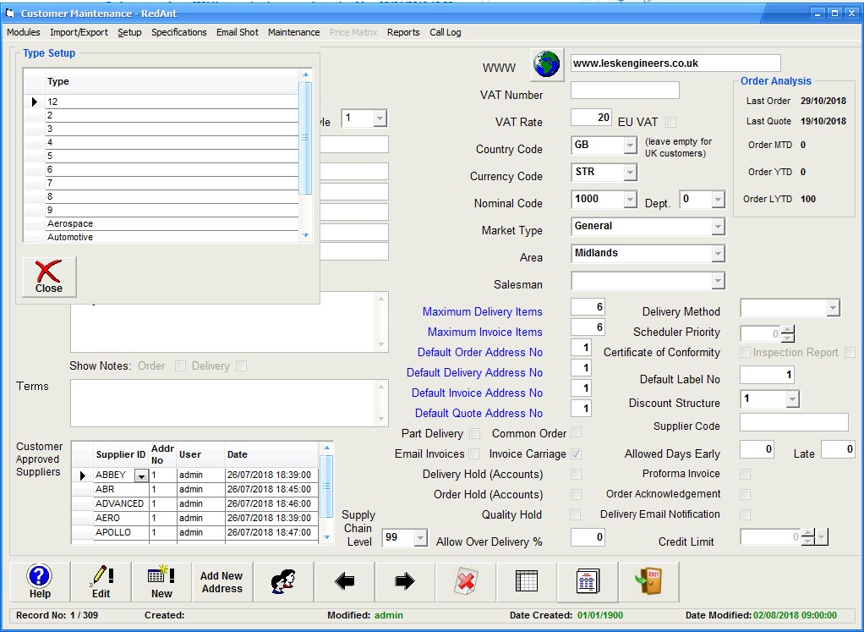Screen dimensions: 864x632
Task: Click the globe WWW browser icon
Action: click(x=547, y=63)
